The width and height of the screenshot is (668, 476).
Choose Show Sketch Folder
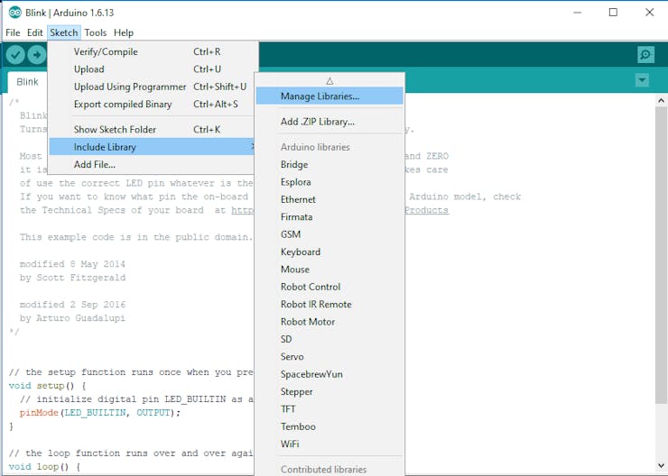click(x=152, y=130)
